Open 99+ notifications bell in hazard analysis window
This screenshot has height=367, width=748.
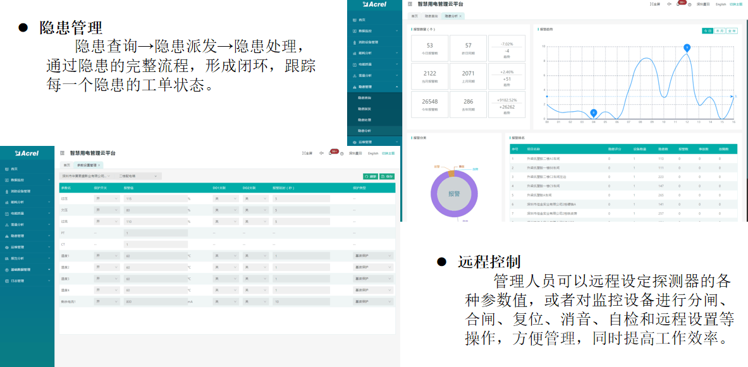click(681, 3)
